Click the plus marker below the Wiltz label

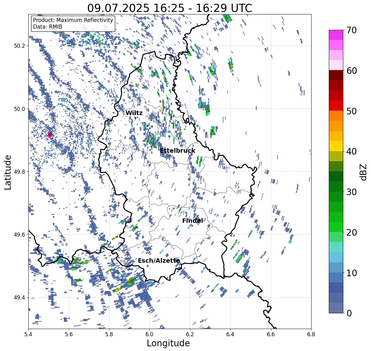135,118
